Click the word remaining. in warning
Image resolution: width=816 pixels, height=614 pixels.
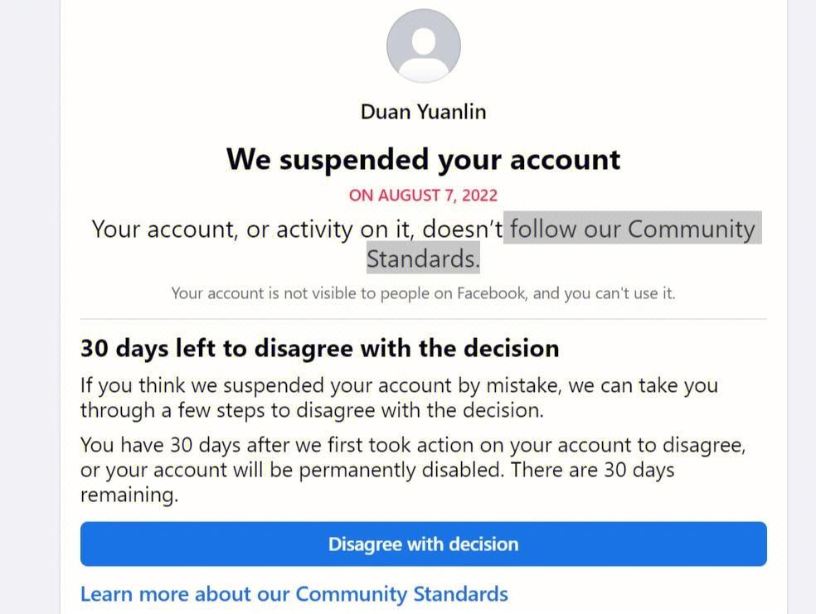click(x=129, y=495)
